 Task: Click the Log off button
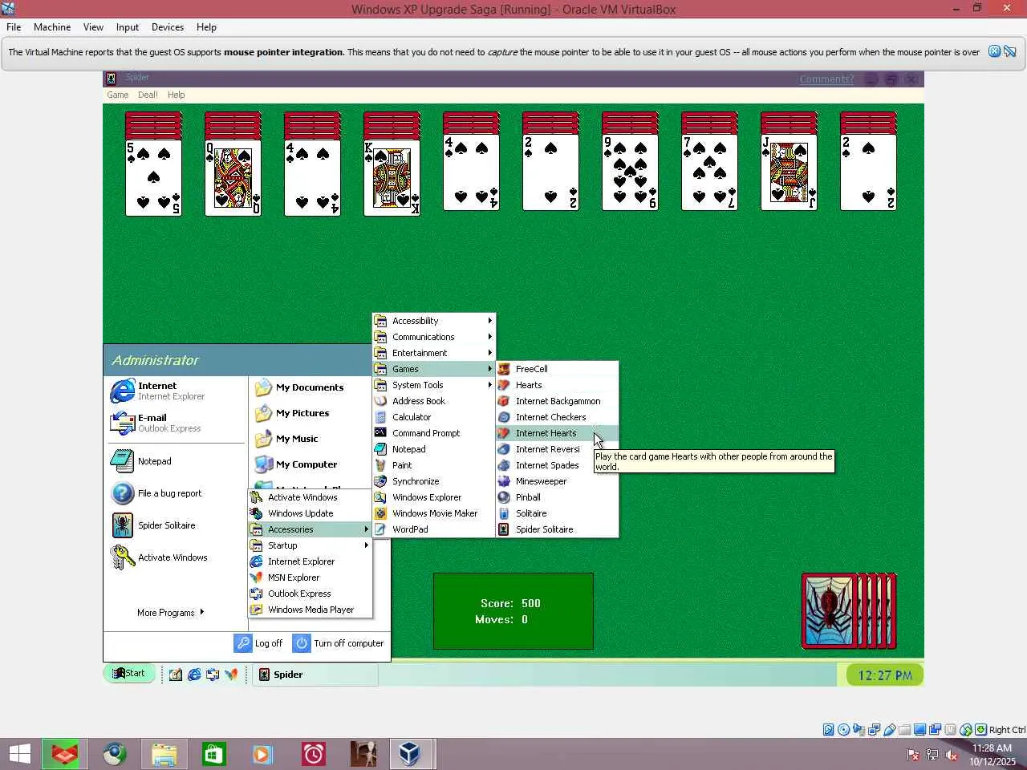pyautogui.click(x=258, y=643)
